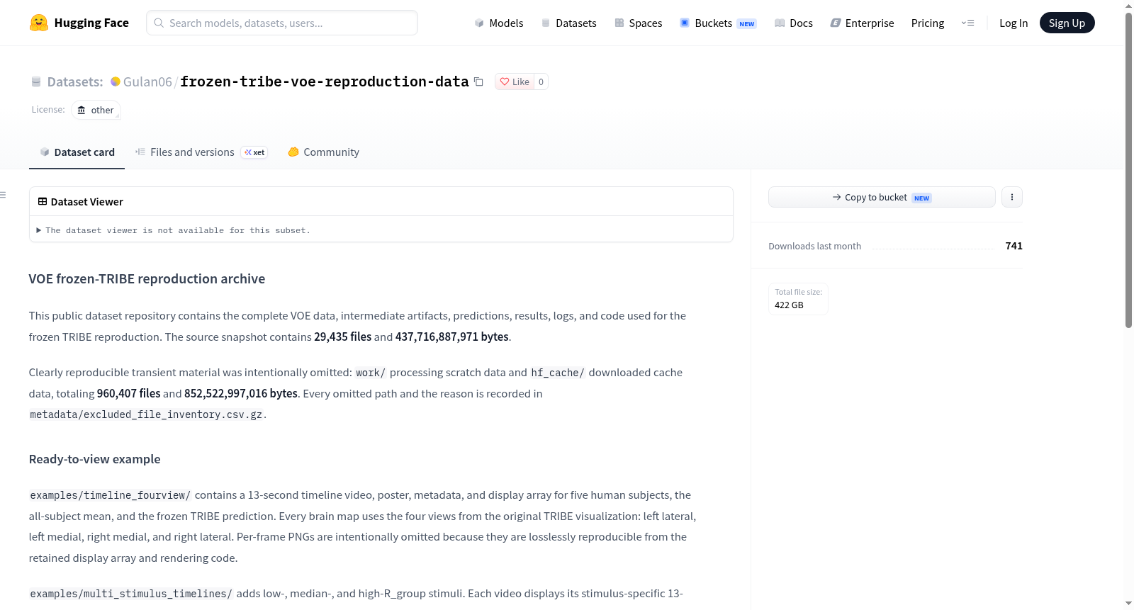Click the page vertical scrollbar thumb
The height and width of the screenshot is (610, 1134).
pyautogui.click(x=1128, y=170)
